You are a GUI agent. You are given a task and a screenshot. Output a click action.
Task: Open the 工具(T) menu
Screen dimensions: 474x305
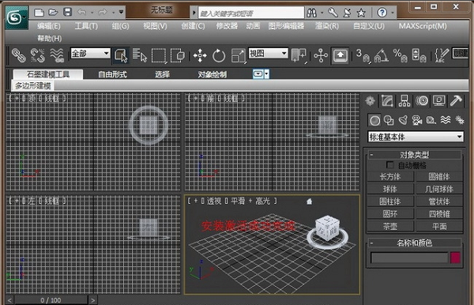coord(86,26)
